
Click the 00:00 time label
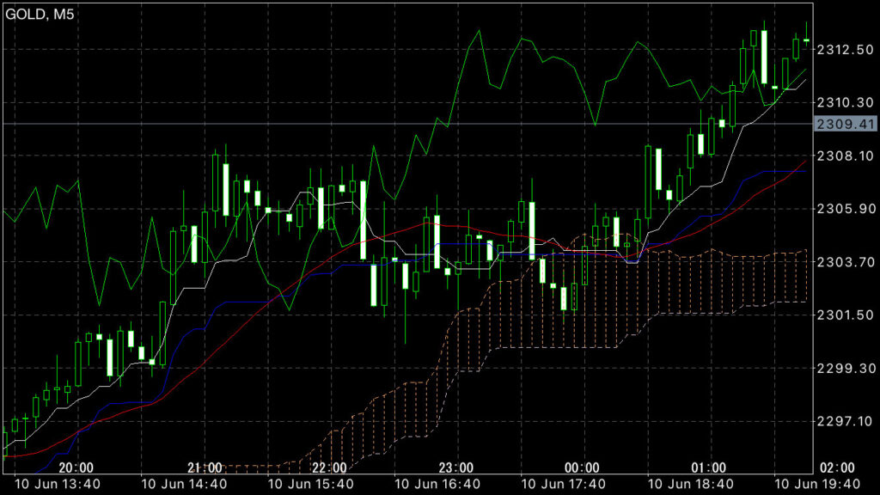(x=582, y=467)
